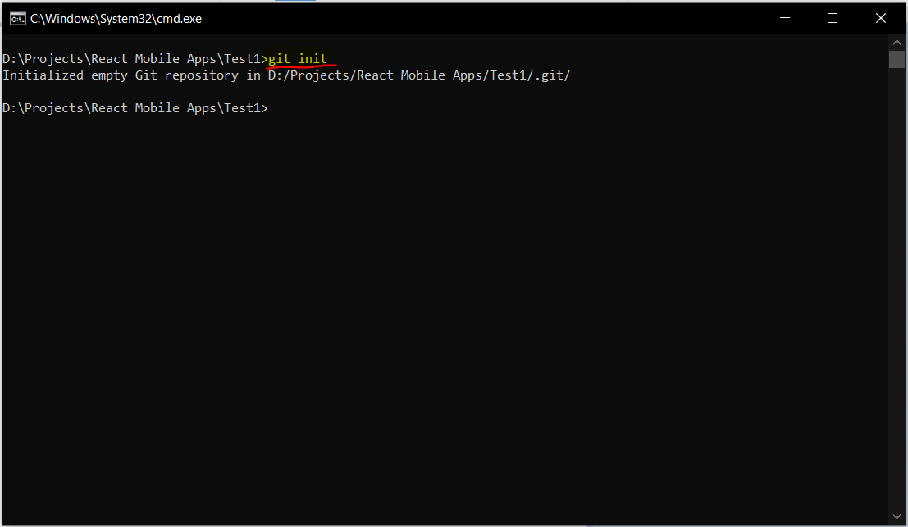Click the scrollbar down arrow
908x527 pixels.
(897, 516)
